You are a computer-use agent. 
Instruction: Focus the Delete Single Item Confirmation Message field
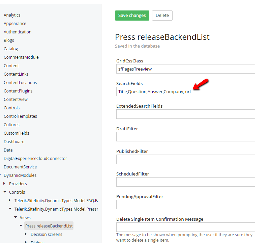186,227
